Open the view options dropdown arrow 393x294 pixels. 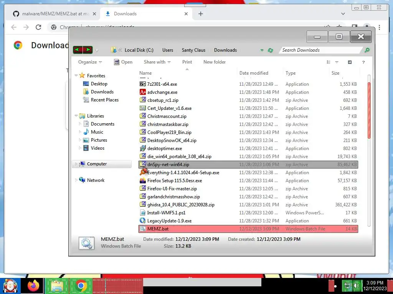(x=337, y=62)
